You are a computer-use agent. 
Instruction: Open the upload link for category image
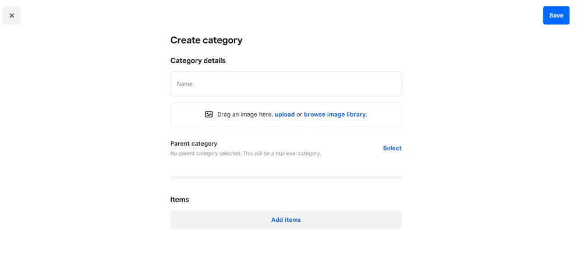[x=285, y=115]
